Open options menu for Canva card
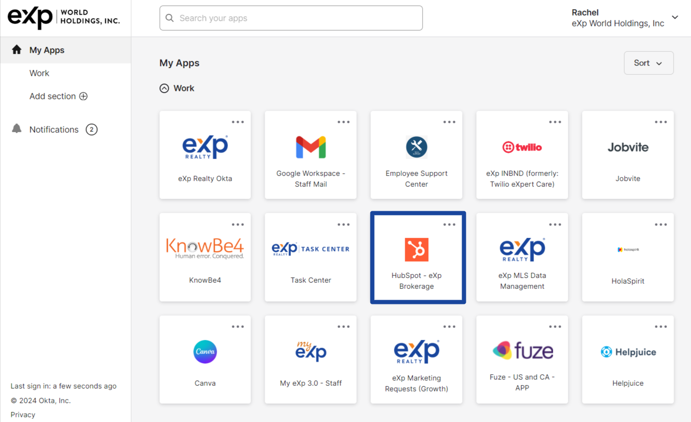Screen dimensions: 691x422 coord(238,326)
